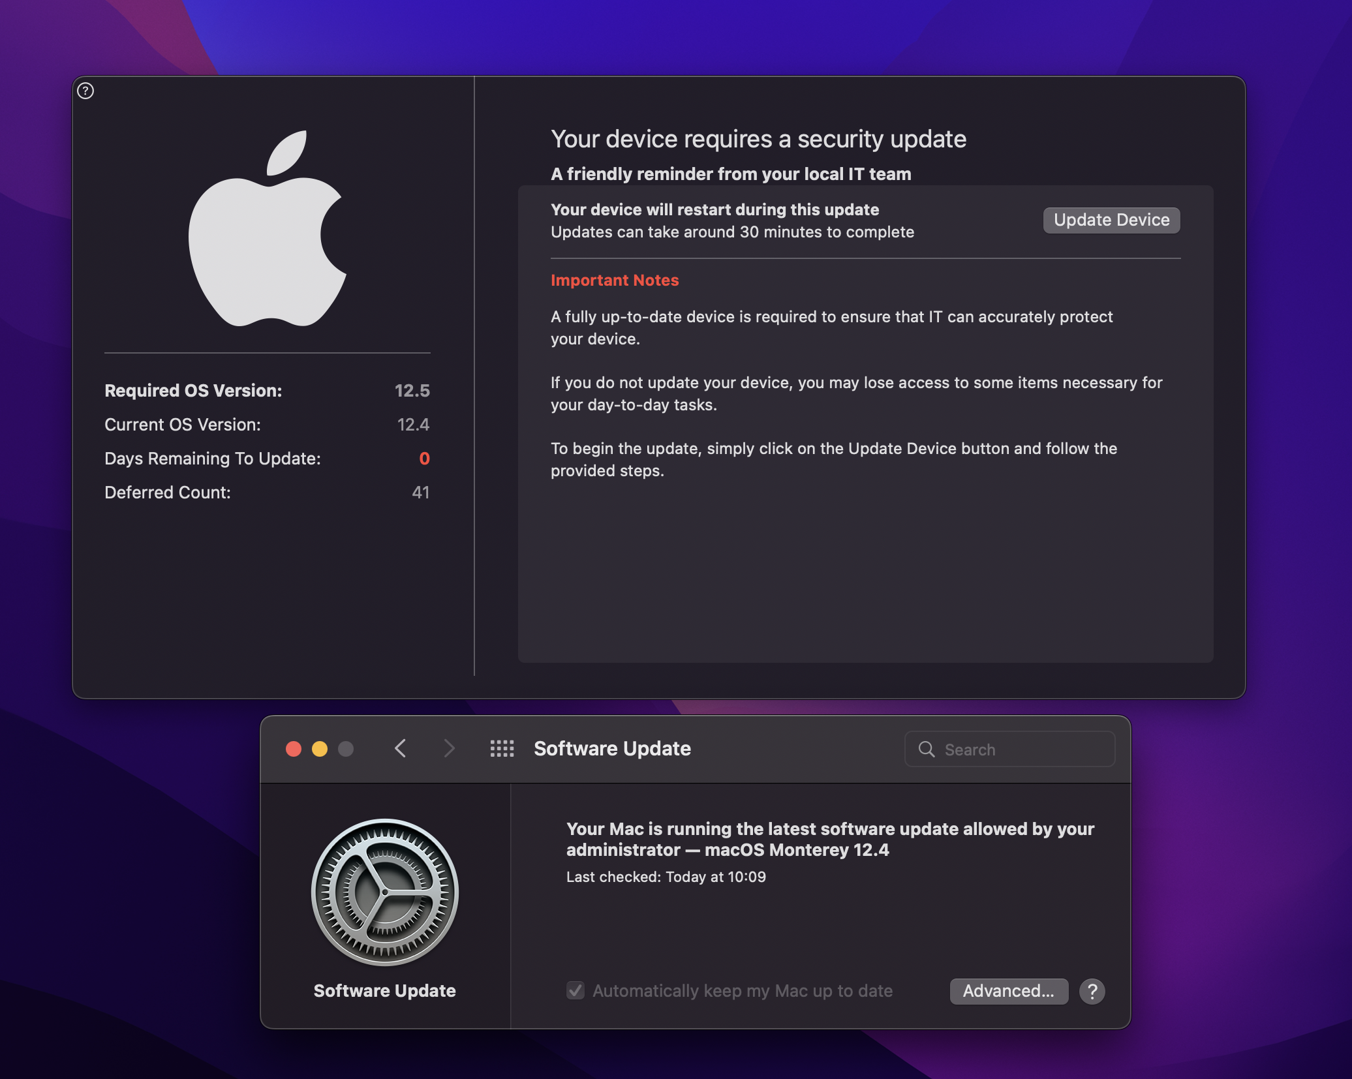
Task: Go back with the left chevron
Action: (x=401, y=748)
